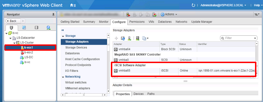Click the filter search magnifier icon
The height and width of the screenshot is (102, 263).
[x=223, y=38]
